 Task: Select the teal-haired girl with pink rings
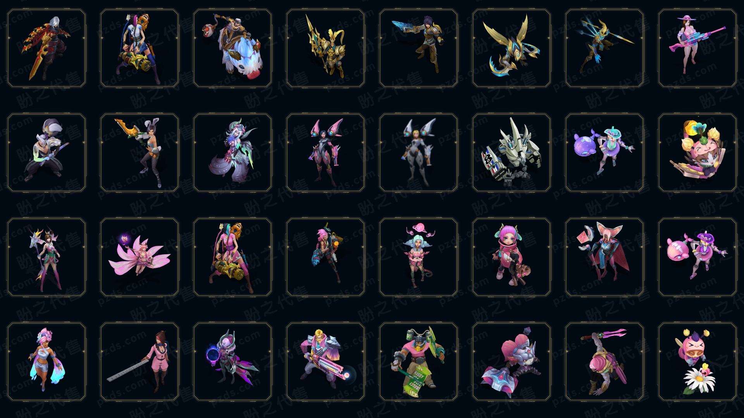tap(418, 257)
